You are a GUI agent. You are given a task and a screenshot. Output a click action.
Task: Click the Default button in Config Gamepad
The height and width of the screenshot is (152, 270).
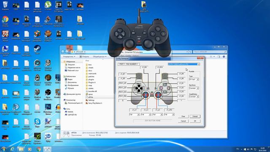(195, 117)
